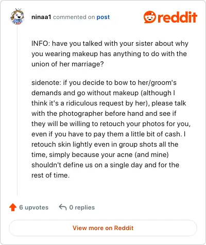
Task: Click the paragraph beginning with "sidenote:"
Action: pyautogui.click(x=111, y=129)
